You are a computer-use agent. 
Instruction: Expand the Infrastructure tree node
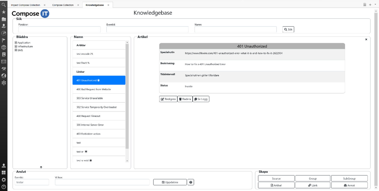click(x=16, y=46)
